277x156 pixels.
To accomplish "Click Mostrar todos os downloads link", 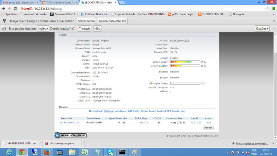I will pyautogui.click(x=252, y=144).
